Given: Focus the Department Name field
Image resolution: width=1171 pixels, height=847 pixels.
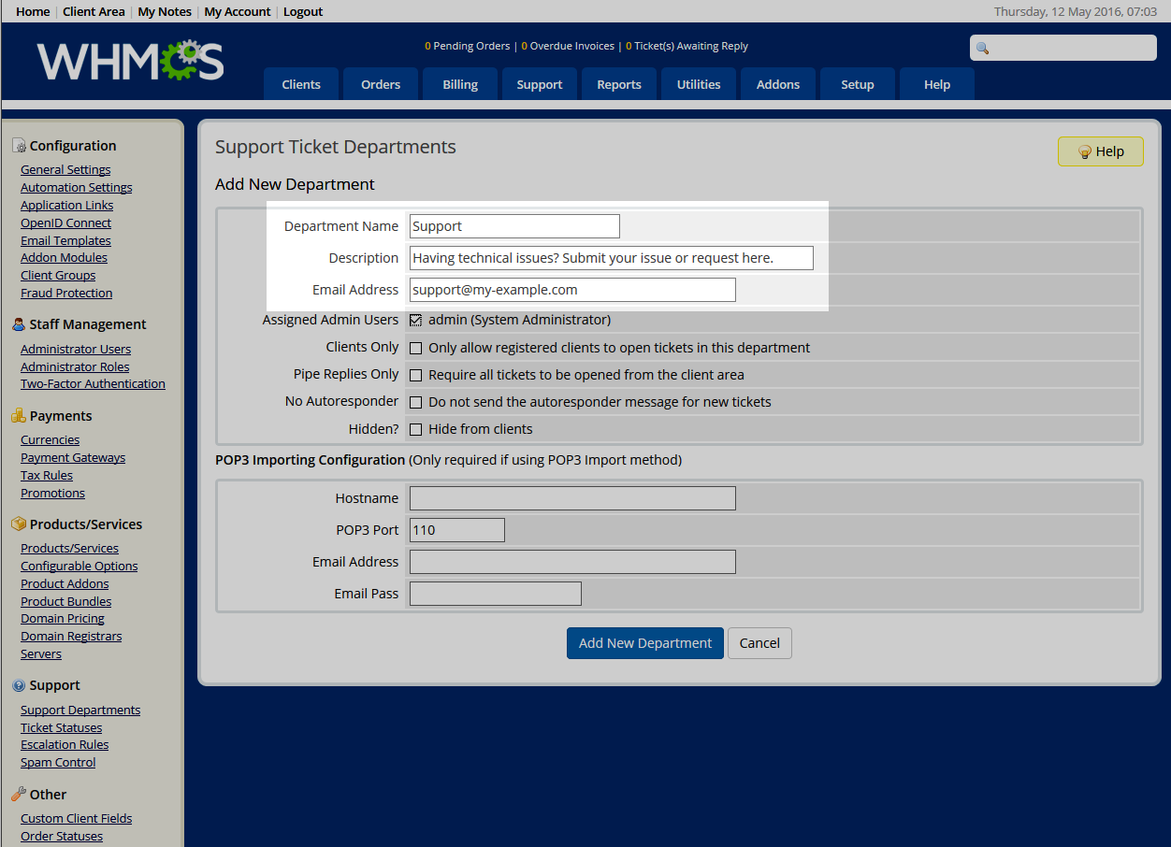Looking at the screenshot, I should pos(514,226).
